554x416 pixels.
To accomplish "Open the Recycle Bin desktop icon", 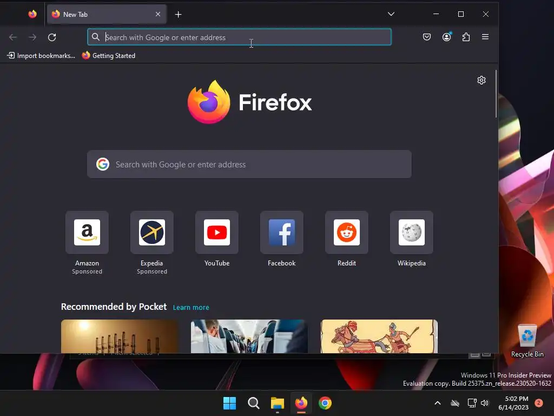I will pyautogui.click(x=527, y=341).
